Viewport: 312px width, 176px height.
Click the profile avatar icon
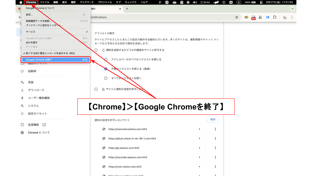(285, 17)
